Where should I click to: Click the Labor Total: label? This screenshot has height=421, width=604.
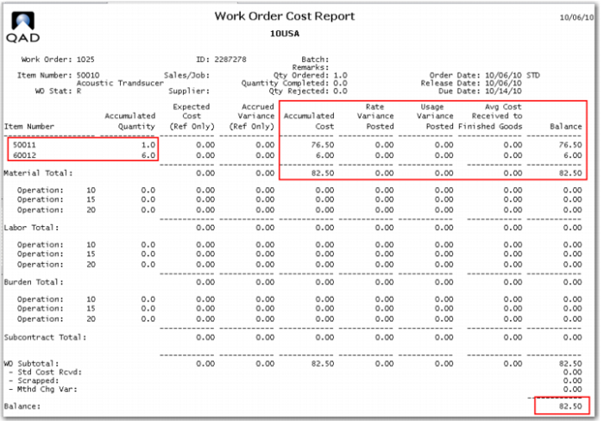pos(31,228)
